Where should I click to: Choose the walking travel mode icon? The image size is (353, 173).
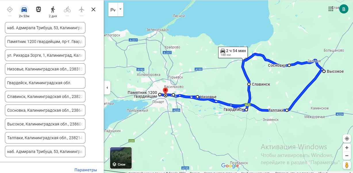pyautogui.click(x=53, y=9)
